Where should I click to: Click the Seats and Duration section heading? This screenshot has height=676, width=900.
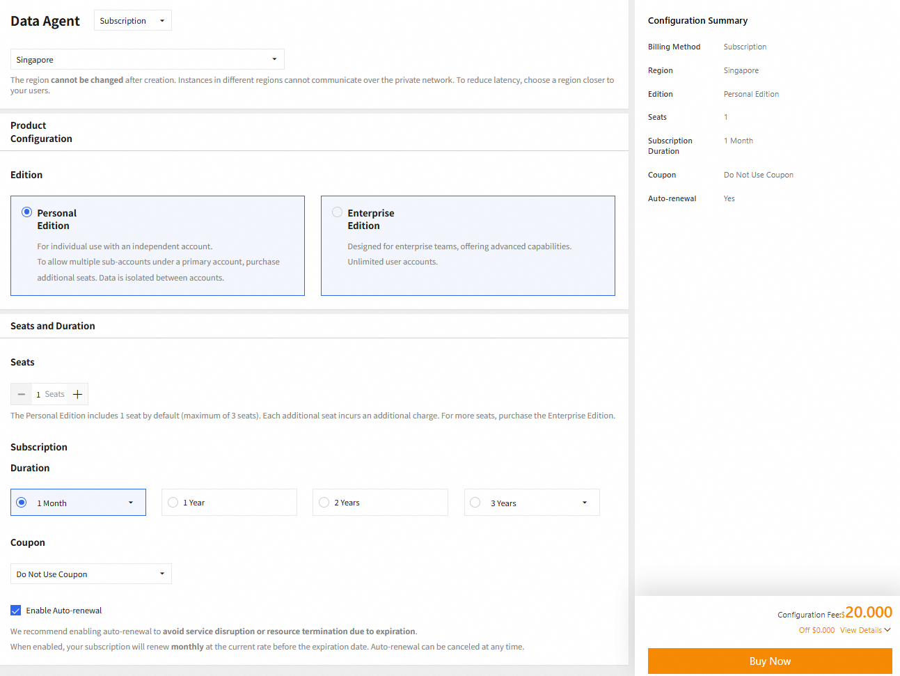coord(53,326)
